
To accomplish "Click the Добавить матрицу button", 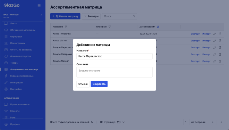I will (65, 16).
